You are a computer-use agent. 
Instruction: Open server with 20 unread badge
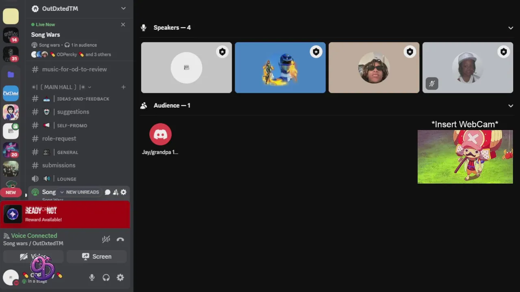[11, 150]
